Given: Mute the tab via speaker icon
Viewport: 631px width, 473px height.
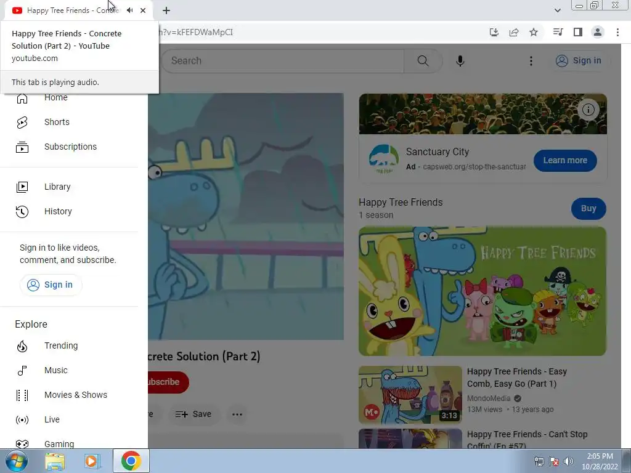Looking at the screenshot, I should tap(129, 10).
